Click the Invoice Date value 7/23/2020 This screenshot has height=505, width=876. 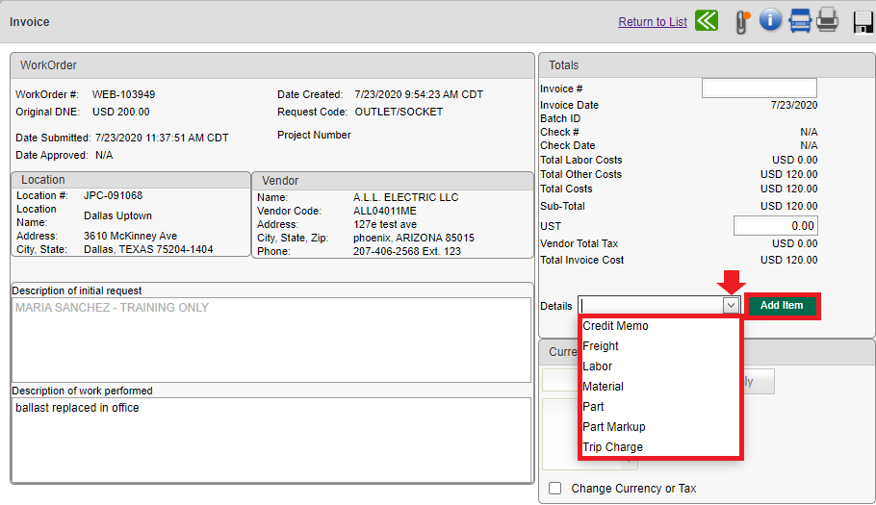click(794, 105)
